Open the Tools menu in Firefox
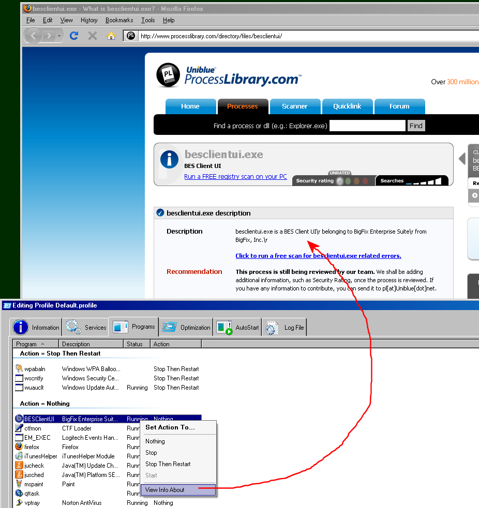Screen dimensions: 479x508 click(x=148, y=20)
